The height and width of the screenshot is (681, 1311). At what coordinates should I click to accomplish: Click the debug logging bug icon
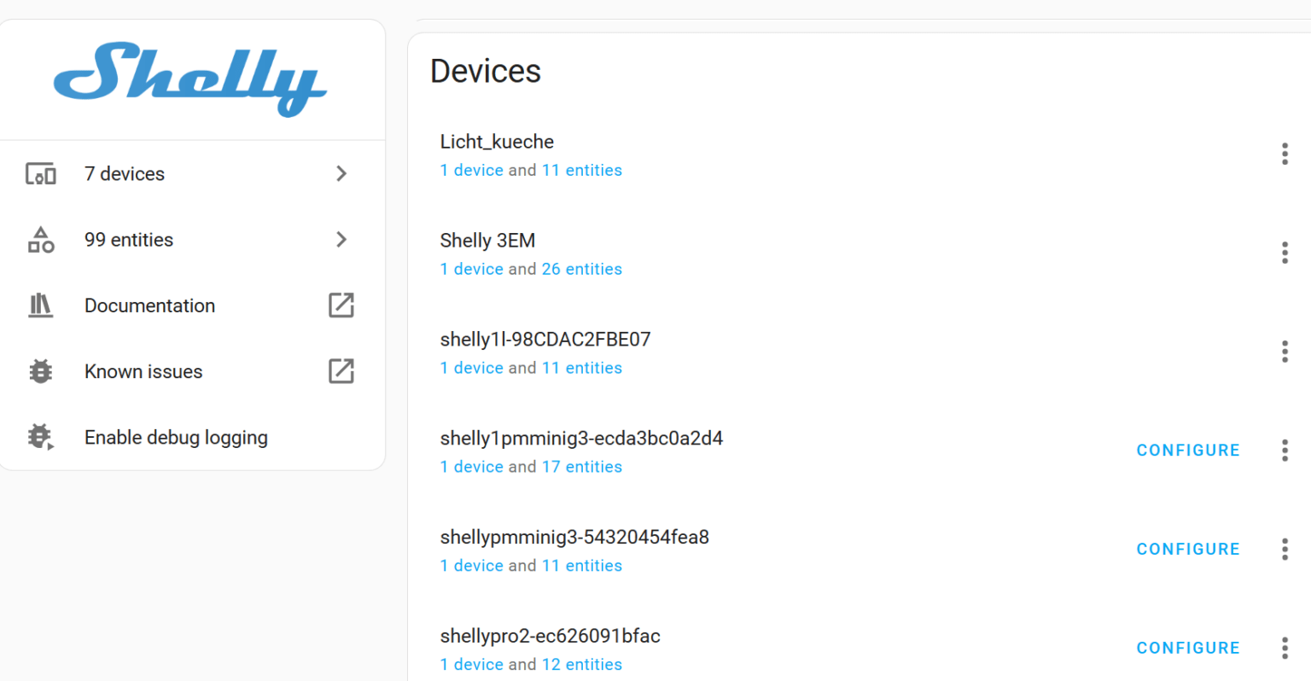coord(41,437)
